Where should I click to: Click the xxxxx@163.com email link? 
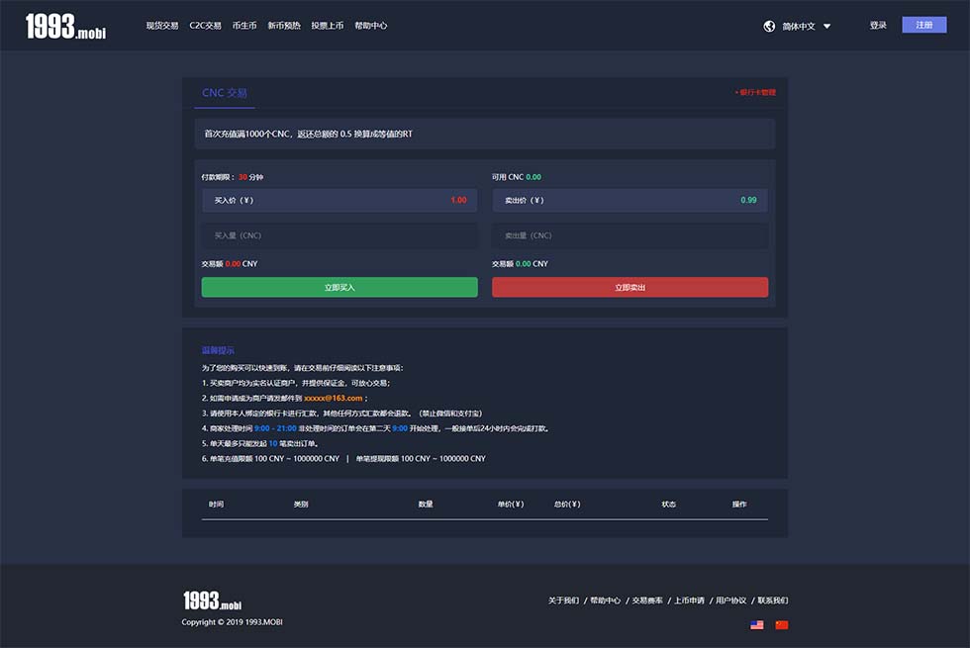pos(334,398)
